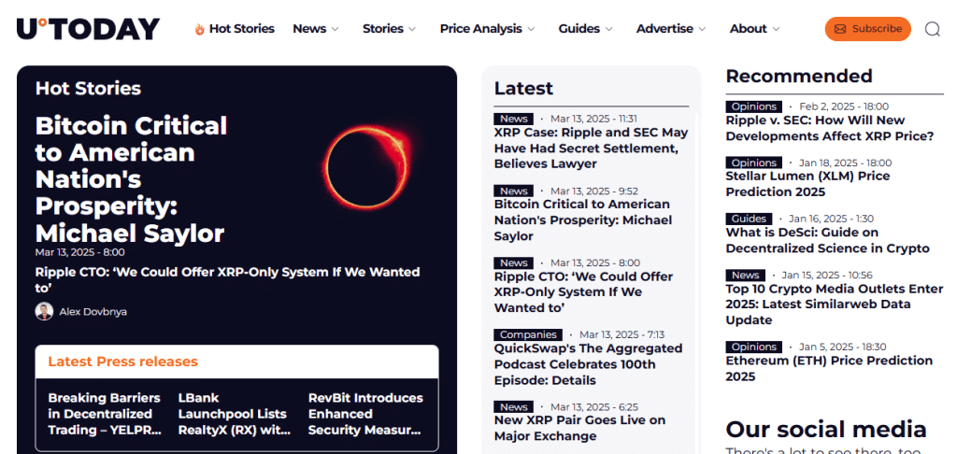
Task: Click the Guides tag dated Jan 16
Action: point(749,220)
